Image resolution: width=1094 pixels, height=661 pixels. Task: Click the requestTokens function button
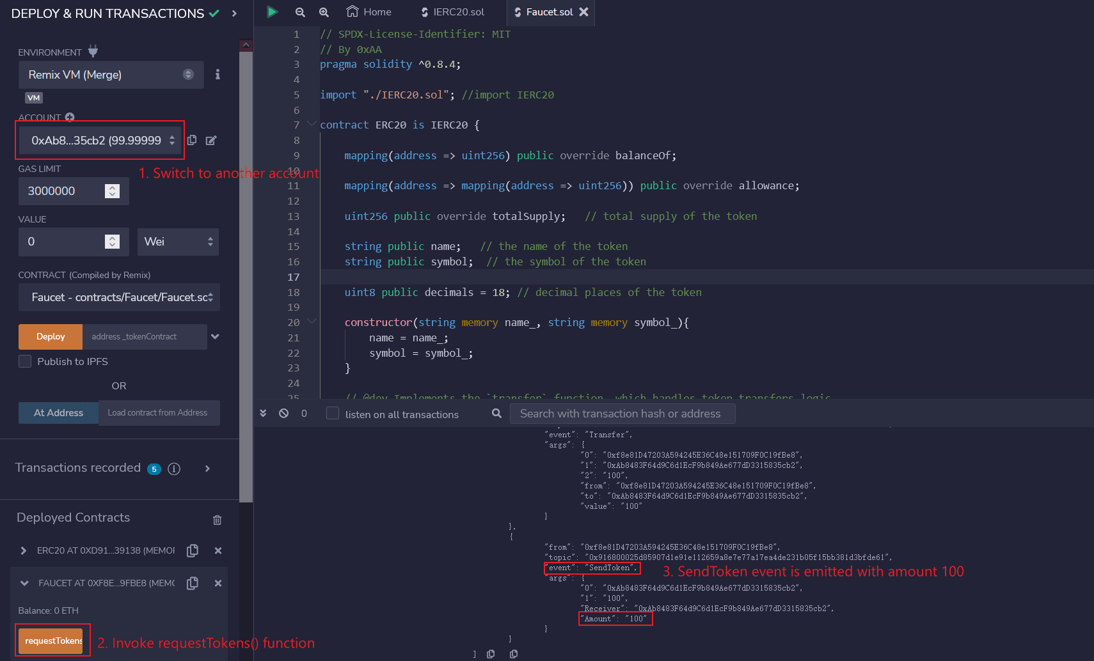pos(51,641)
